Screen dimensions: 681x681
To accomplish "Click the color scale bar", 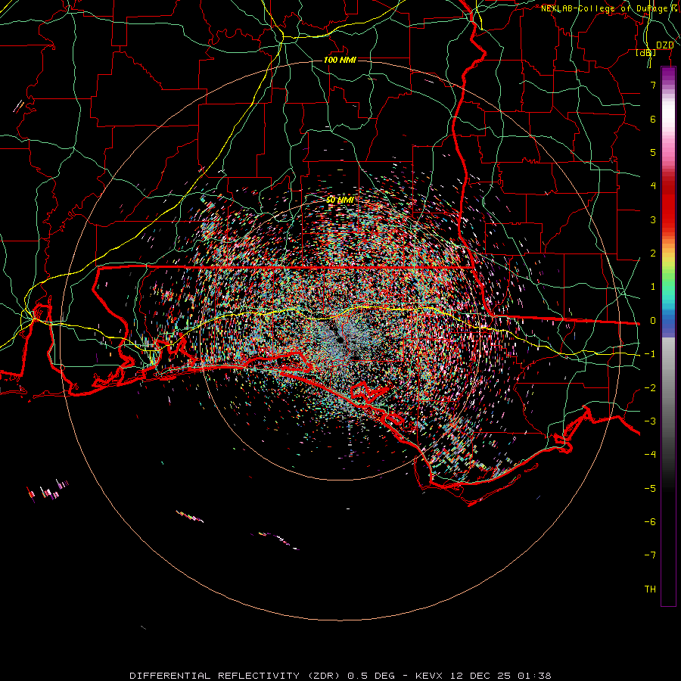I will coord(668,336).
